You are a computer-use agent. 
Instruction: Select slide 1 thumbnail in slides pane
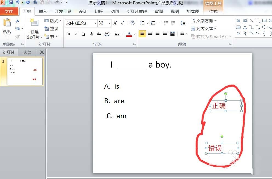[25, 71]
